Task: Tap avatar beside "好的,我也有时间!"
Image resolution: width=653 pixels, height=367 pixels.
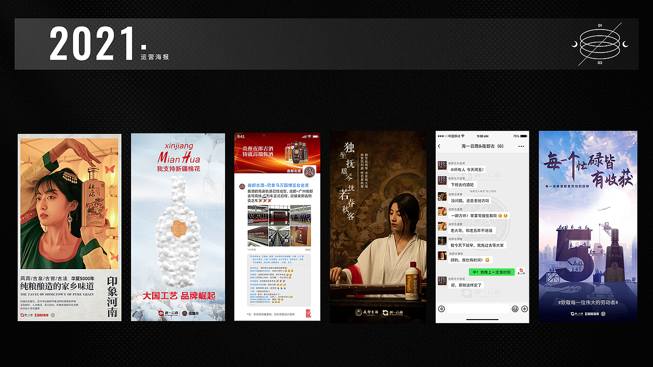Action: [x=442, y=256]
